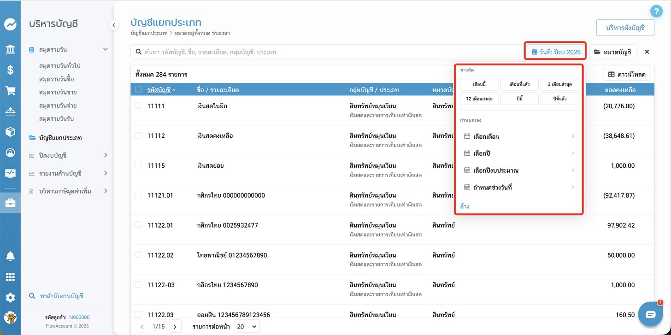This screenshot has height=335, width=671.
Task: Clear filters with the X icon
Action: click(647, 52)
